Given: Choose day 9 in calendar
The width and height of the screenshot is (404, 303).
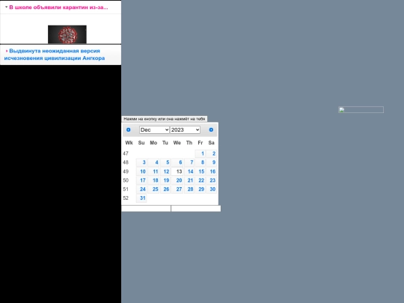Looking at the screenshot, I should 211,162.
